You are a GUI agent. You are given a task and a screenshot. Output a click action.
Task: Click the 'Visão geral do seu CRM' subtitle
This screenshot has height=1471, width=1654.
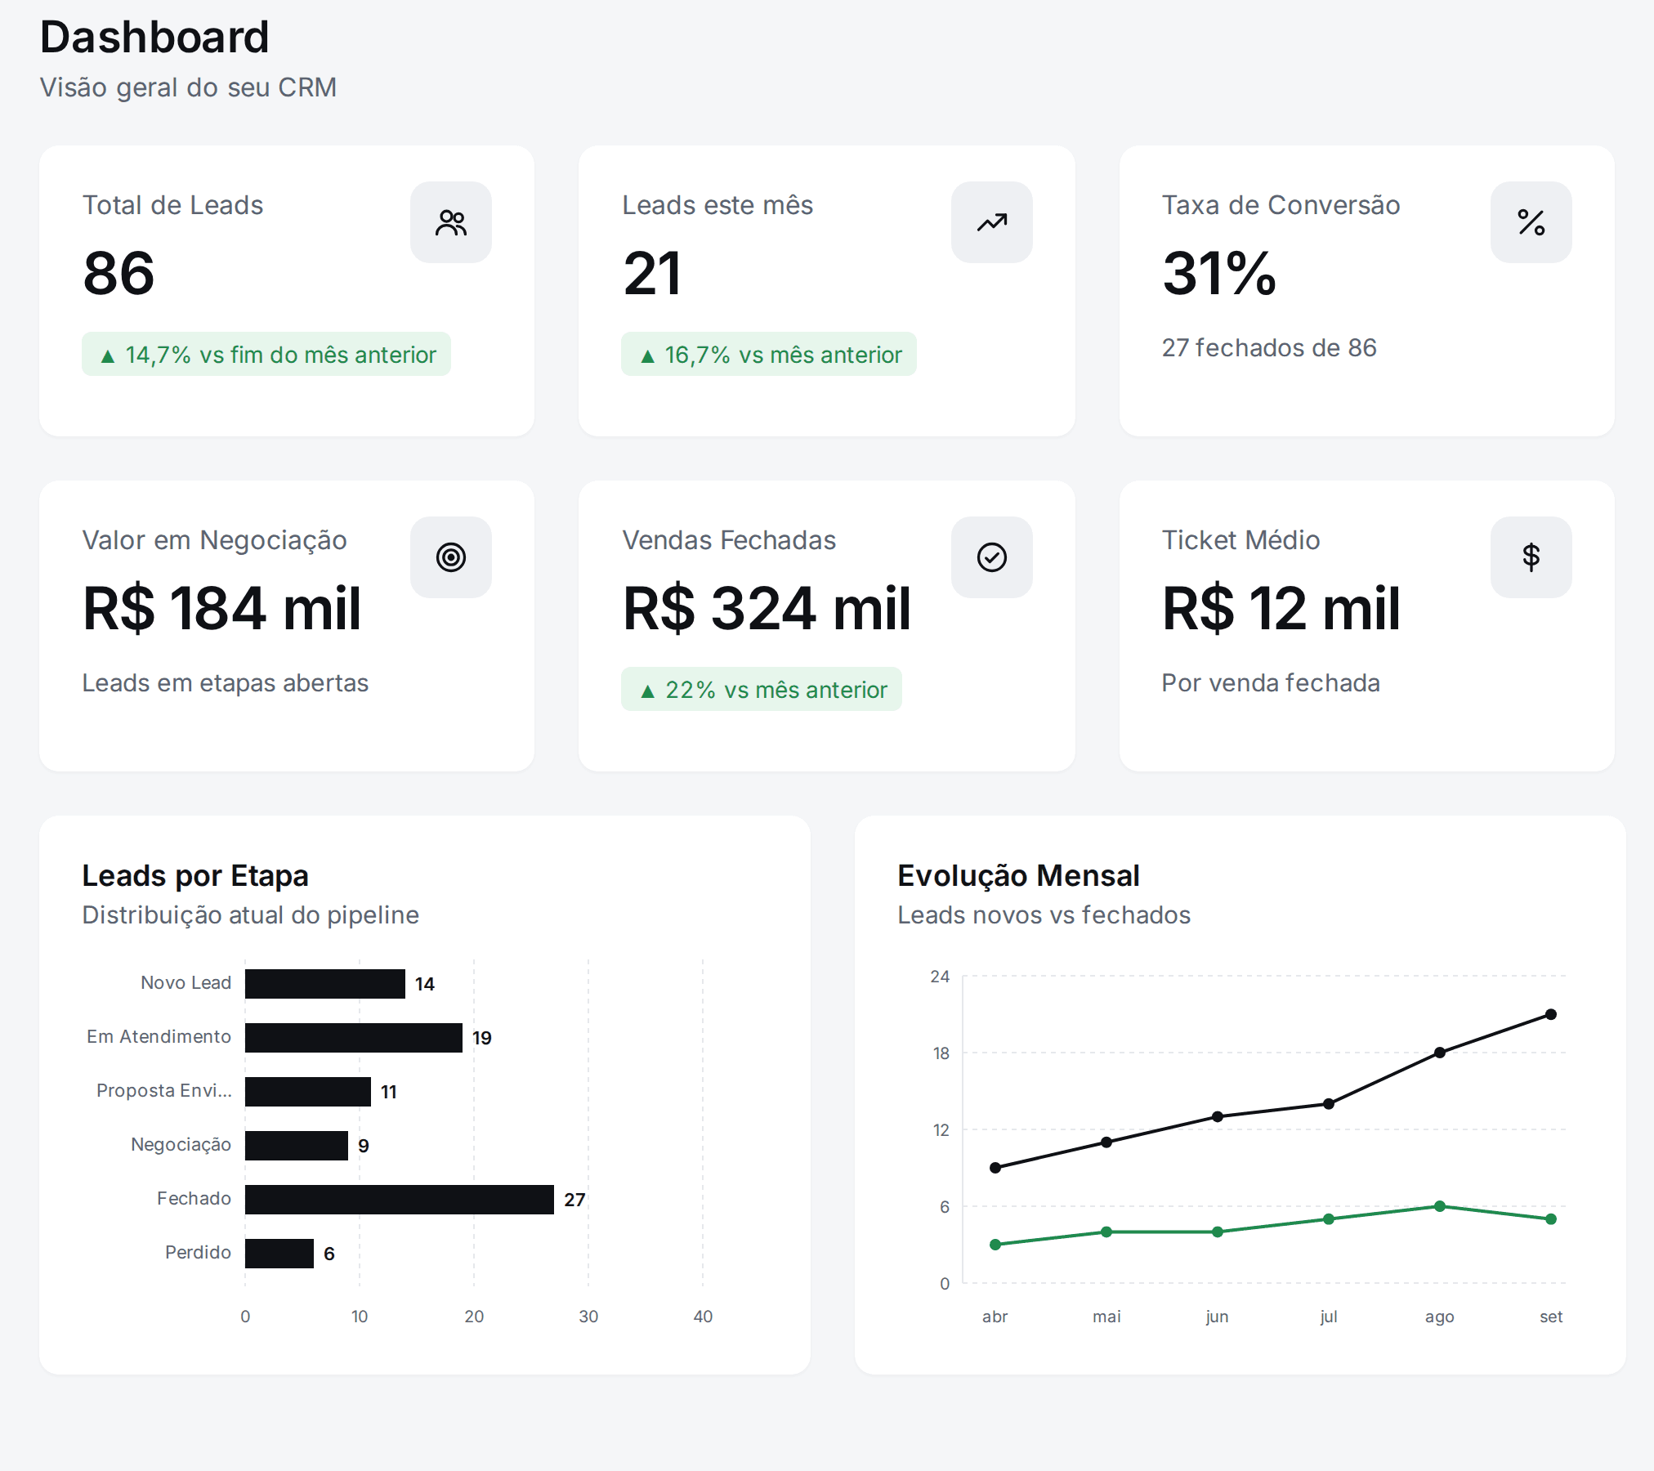click(188, 87)
